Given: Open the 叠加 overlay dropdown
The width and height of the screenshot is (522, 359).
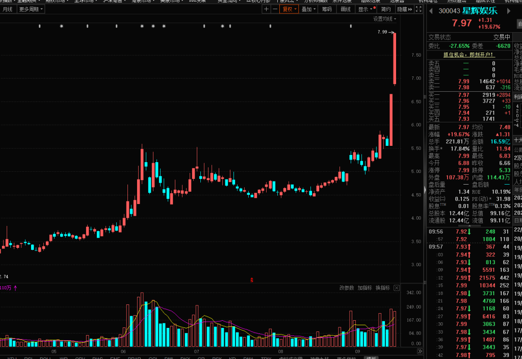Looking at the screenshot, I should point(308,9).
